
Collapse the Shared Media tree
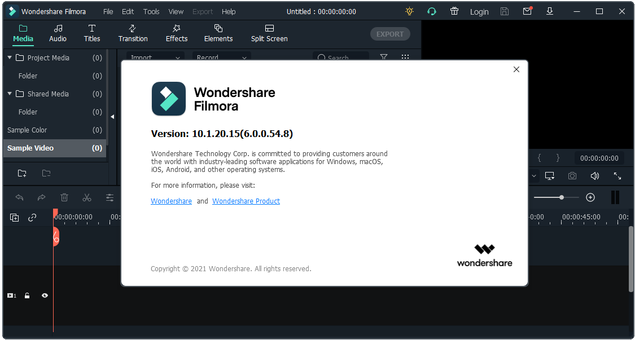[10, 94]
